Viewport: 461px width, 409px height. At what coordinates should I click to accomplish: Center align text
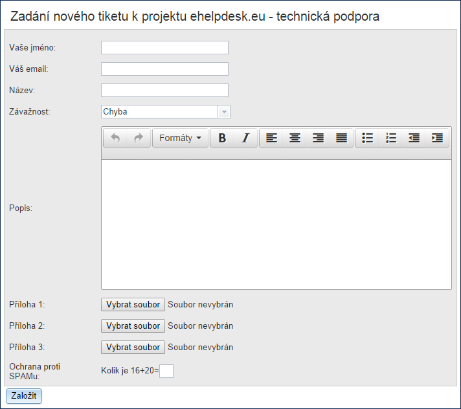tap(295, 138)
